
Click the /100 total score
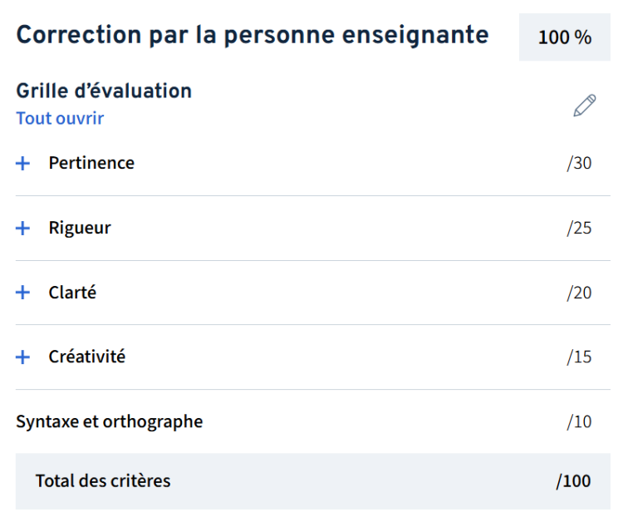coord(574,480)
